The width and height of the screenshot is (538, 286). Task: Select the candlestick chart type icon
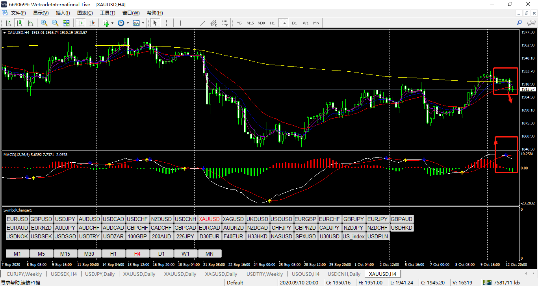coord(19,23)
